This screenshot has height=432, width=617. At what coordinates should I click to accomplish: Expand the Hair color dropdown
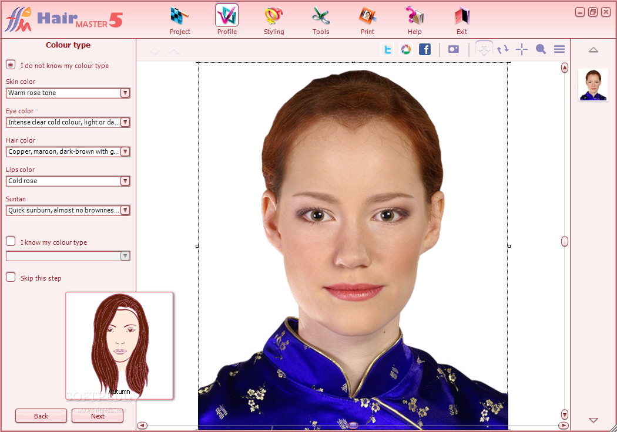click(x=125, y=152)
